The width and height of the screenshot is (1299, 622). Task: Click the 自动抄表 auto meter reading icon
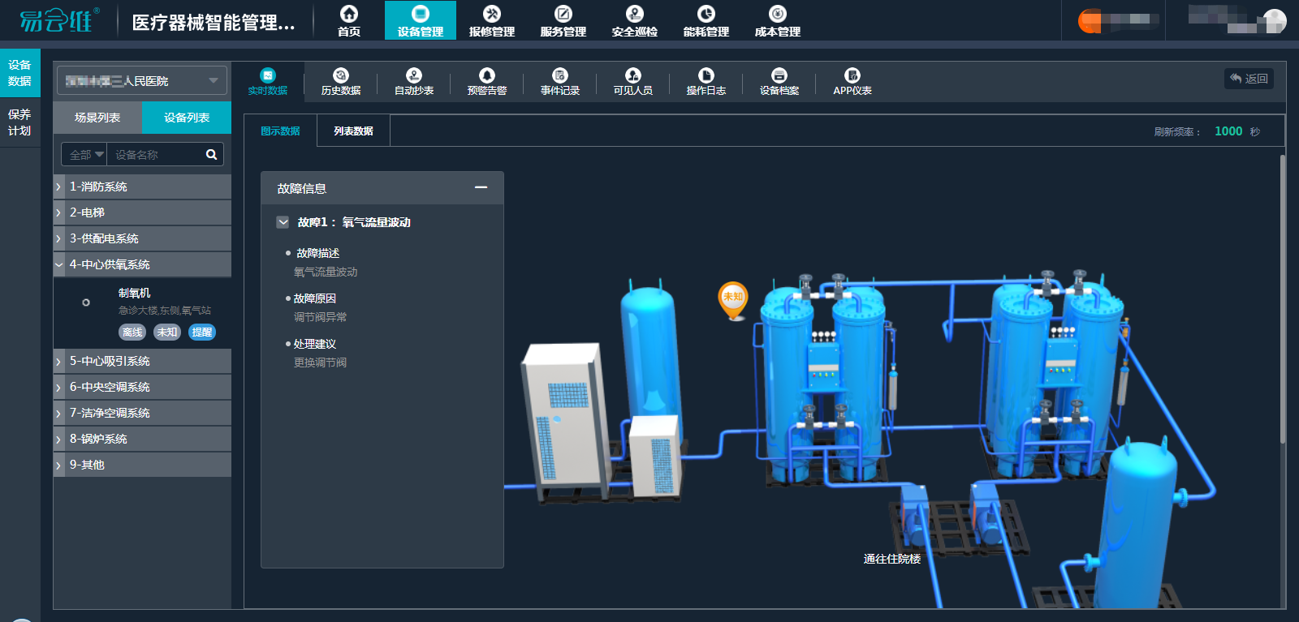(x=414, y=81)
